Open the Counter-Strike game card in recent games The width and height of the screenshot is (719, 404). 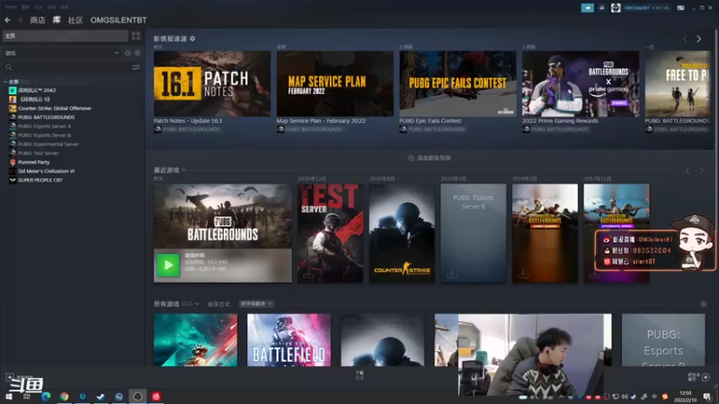click(402, 233)
